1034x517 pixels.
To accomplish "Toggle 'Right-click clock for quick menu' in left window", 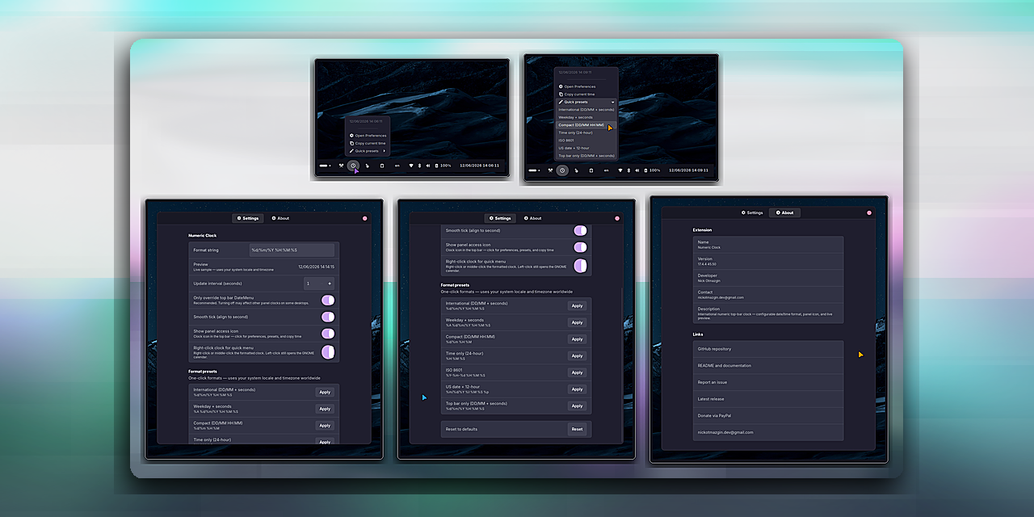I will tap(328, 351).
